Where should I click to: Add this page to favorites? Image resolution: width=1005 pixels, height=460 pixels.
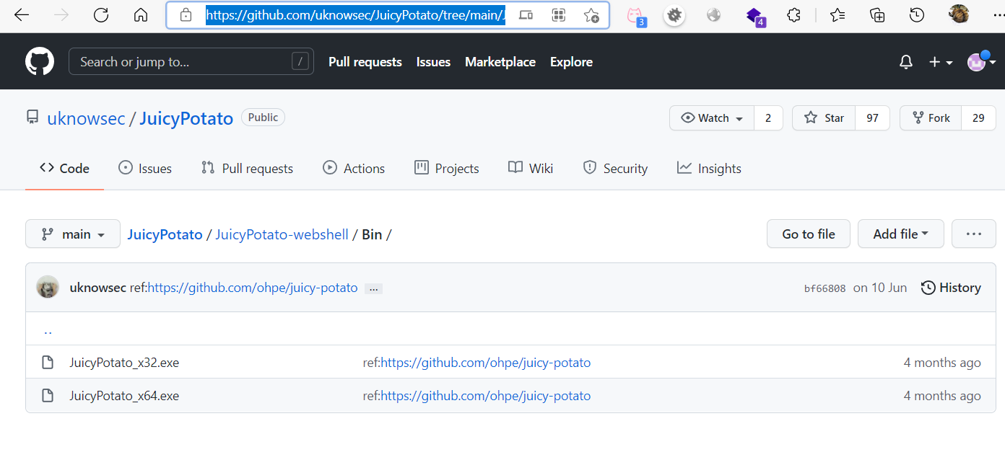(591, 15)
